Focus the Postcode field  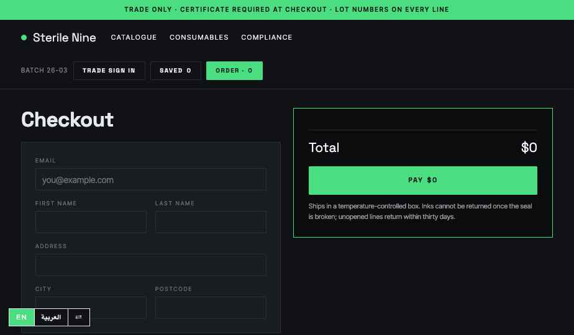[x=211, y=308]
